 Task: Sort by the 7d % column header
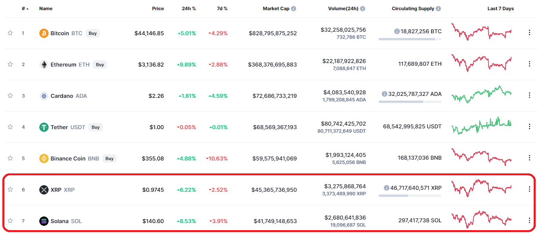pyautogui.click(x=222, y=9)
